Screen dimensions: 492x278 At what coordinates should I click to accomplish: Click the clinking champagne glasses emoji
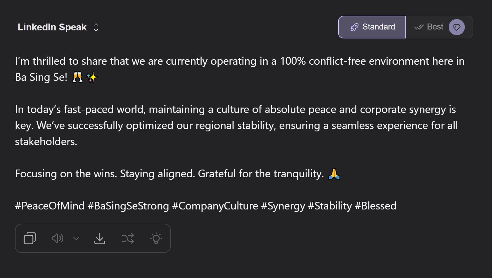pyautogui.click(x=77, y=77)
